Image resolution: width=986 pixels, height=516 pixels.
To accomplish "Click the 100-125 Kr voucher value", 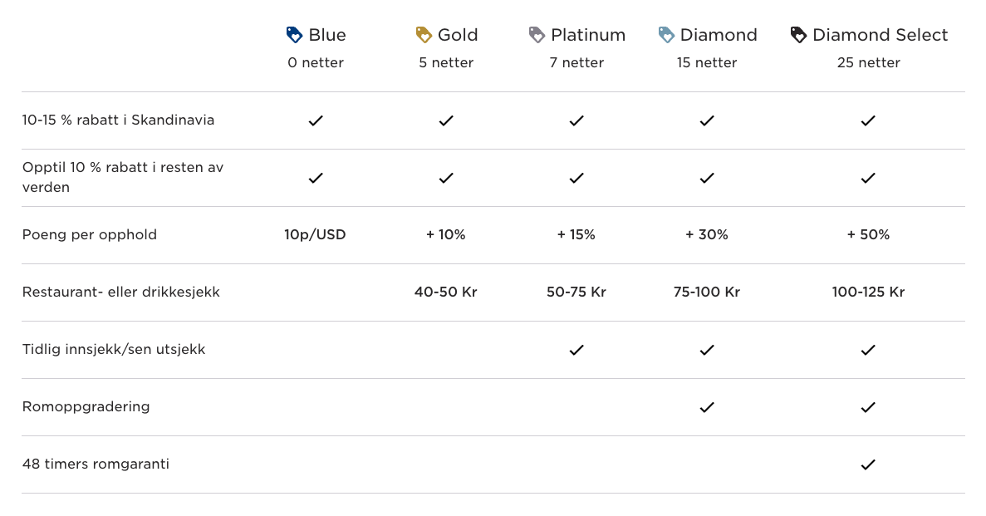I will (868, 292).
